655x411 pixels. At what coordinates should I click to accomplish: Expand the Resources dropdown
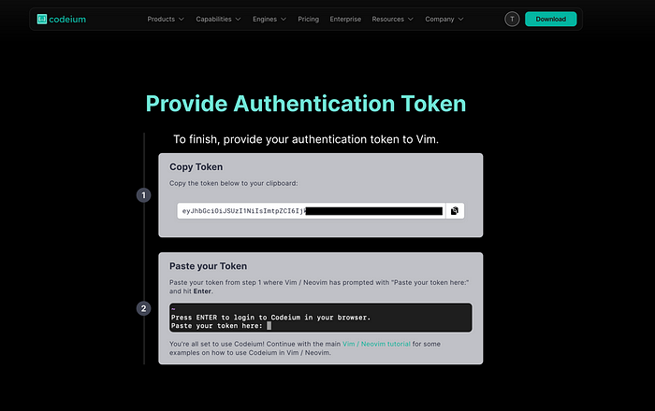(x=392, y=19)
